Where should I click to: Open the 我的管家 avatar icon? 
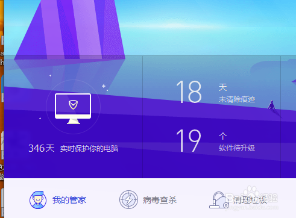point(38,200)
